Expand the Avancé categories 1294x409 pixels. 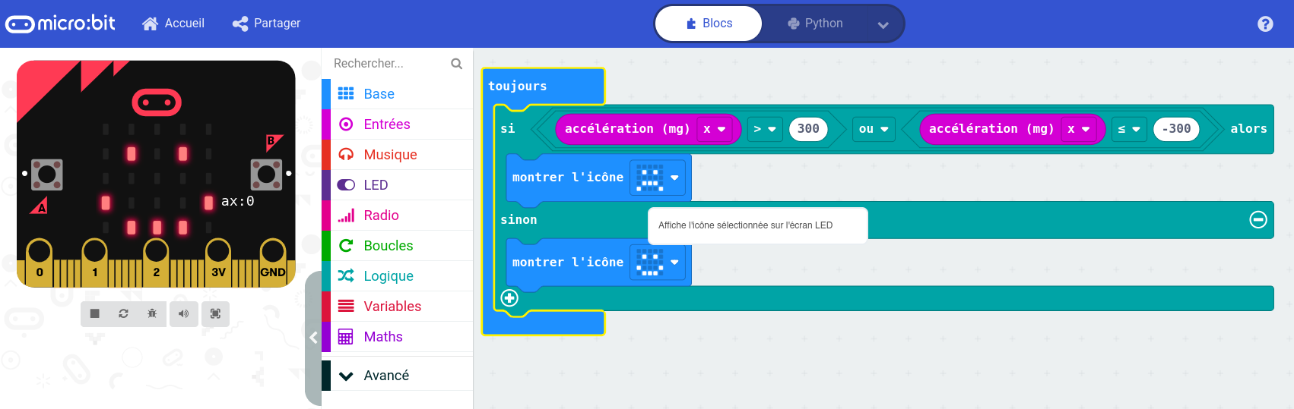(397, 376)
